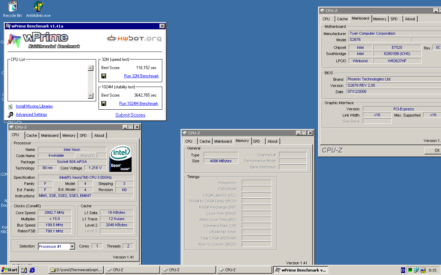Click OK in the CPU-Z Mainboard window
This screenshot has height=275, width=441.
[433, 151]
